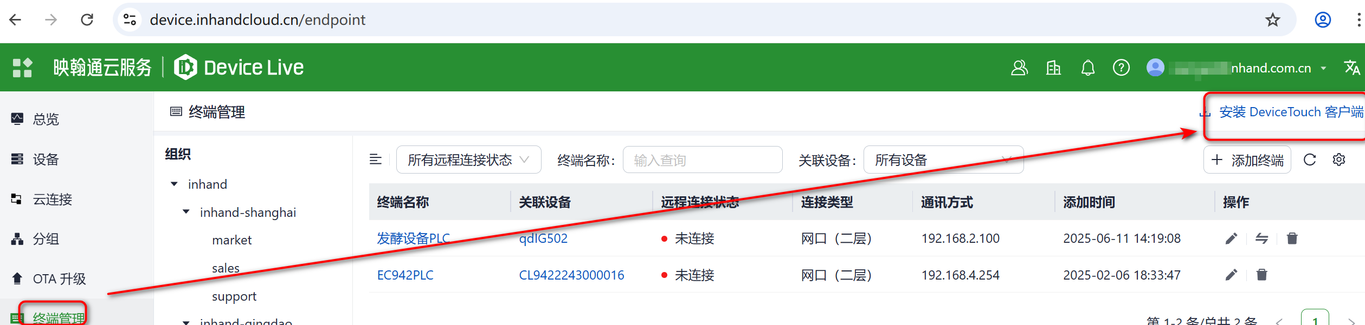Switch language with the translate icon

point(1352,68)
